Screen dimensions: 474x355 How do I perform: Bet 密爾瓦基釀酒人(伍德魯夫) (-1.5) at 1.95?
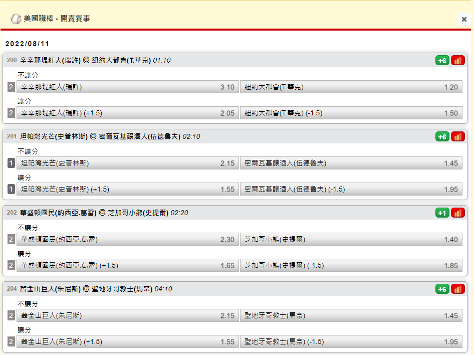(x=351, y=190)
